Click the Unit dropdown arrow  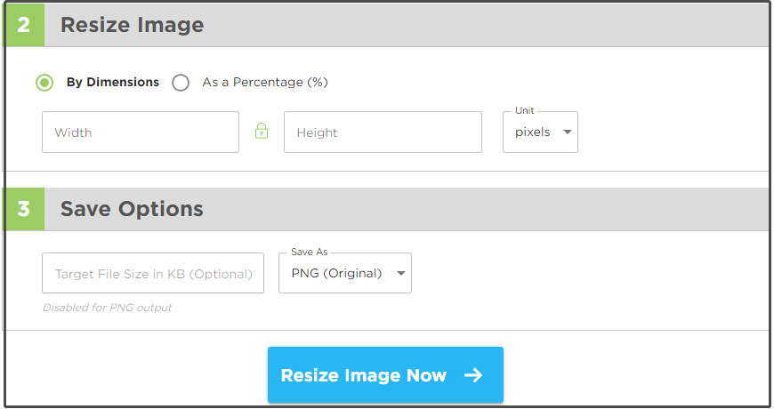pyautogui.click(x=568, y=132)
